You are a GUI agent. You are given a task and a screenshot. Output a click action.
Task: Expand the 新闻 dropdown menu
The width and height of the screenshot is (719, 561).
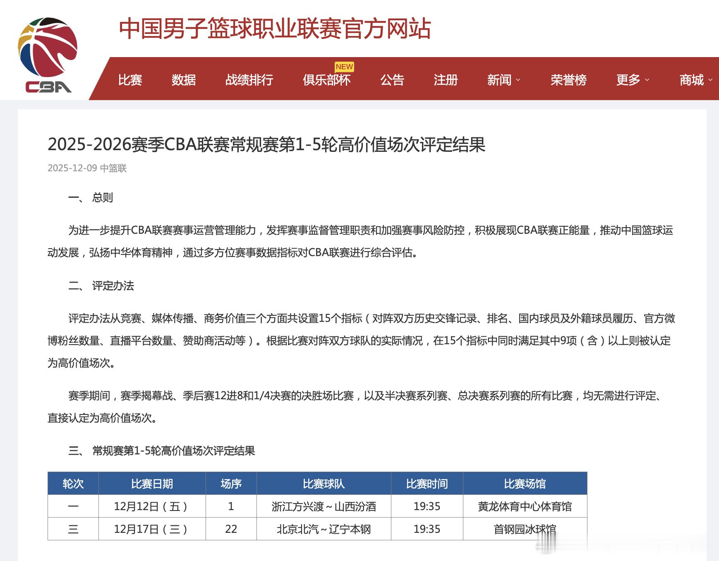tap(503, 80)
